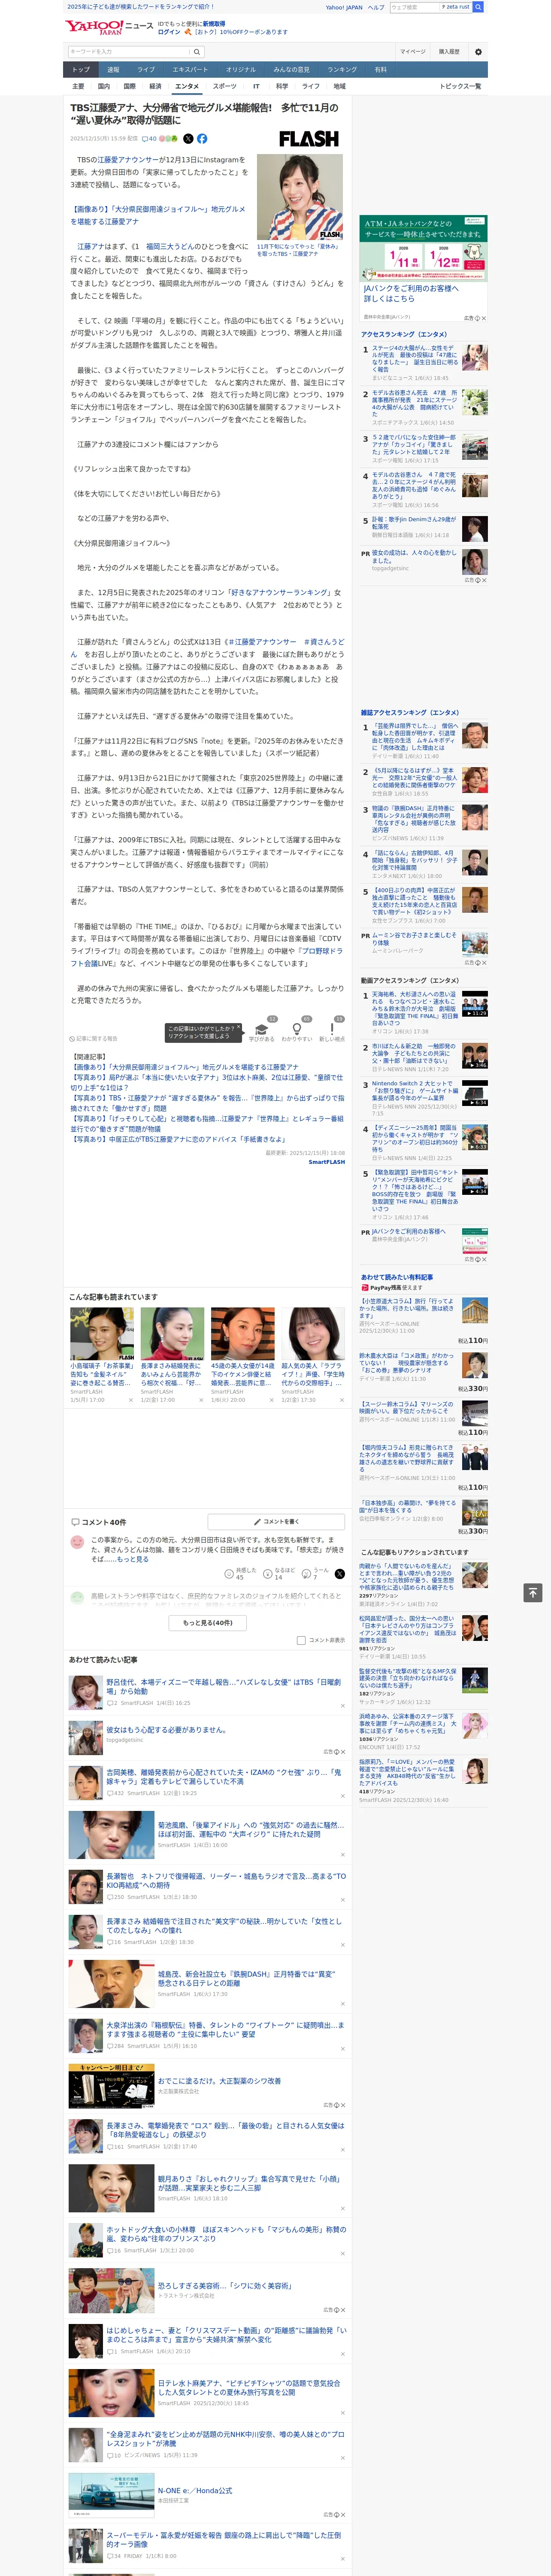Dismiss 小島瑠璃子 recommended card with x

130,1400
